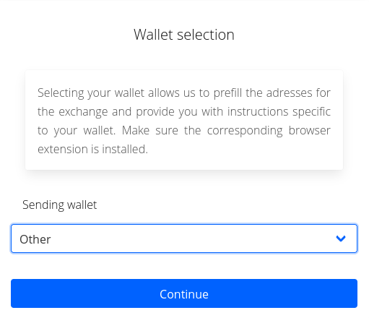Viewport: 369px width, 318px height.
Task: Click the 'Sending wallet' label
Action: (x=59, y=205)
